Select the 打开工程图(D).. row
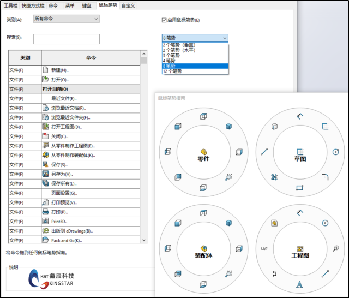Image resolution: width=349 pixels, height=298 pixels. (x=74, y=127)
